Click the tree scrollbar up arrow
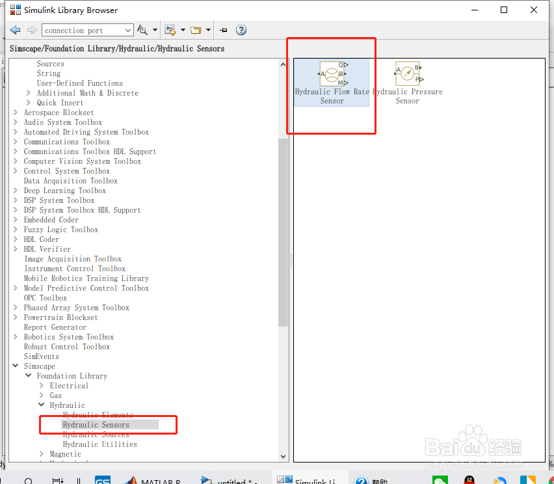This screenshot has width=554, height=484. click(283, 64)
